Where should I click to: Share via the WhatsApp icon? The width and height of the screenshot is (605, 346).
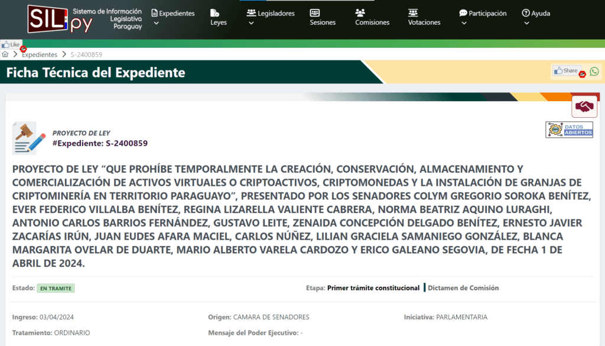(594, 71)
